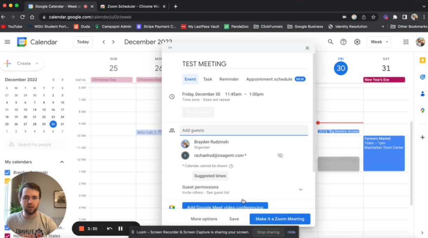Viewport: 428px width, 238px height.
Task: Uncheck the Brayden Rudzinski calendar
Action: [7, 172]
